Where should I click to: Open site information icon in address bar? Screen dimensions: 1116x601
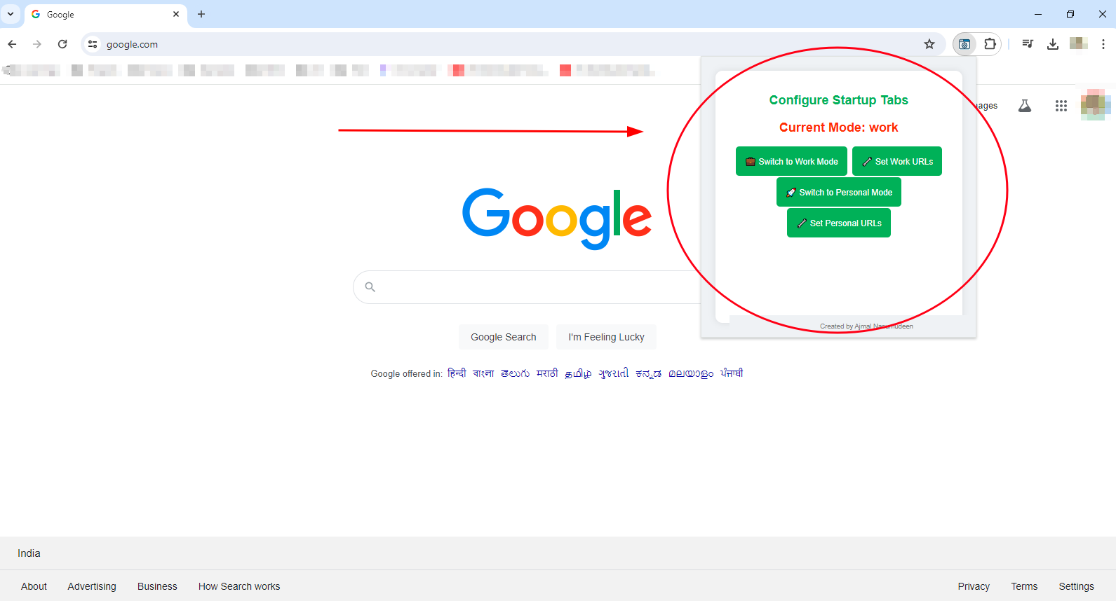(x=93, y=44)
